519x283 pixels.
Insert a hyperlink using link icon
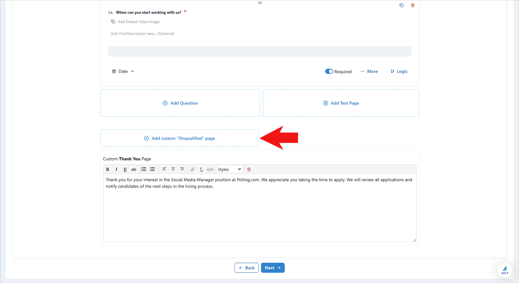point(192,169)
